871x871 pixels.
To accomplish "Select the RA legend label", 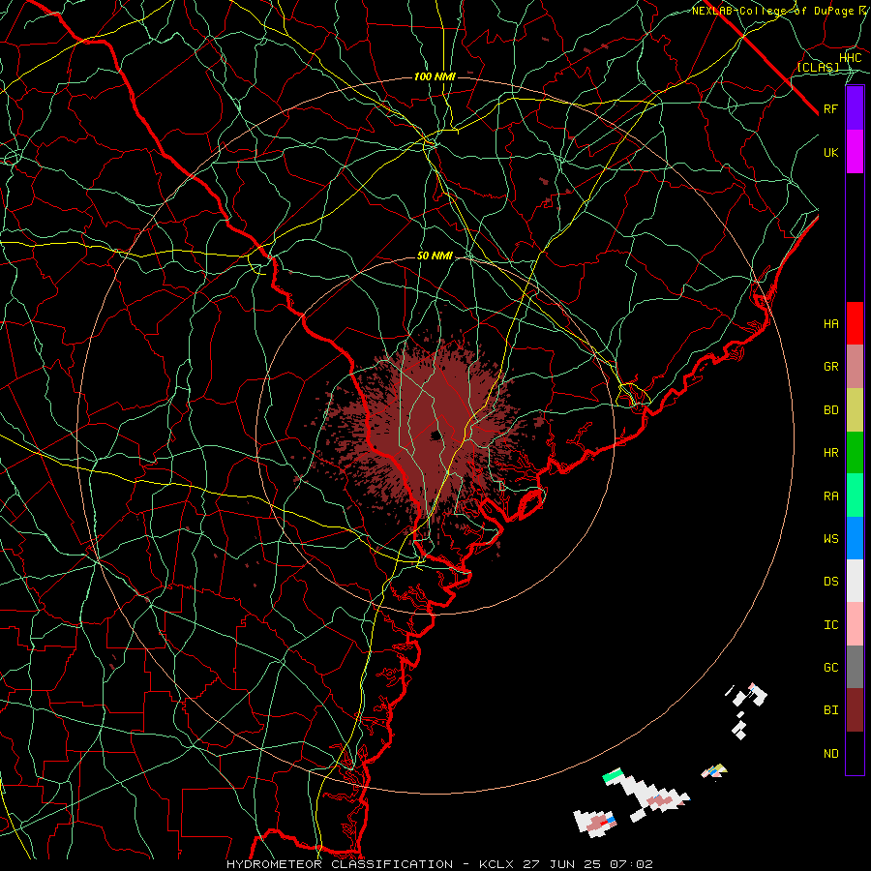I will click(x=830, y=496).
